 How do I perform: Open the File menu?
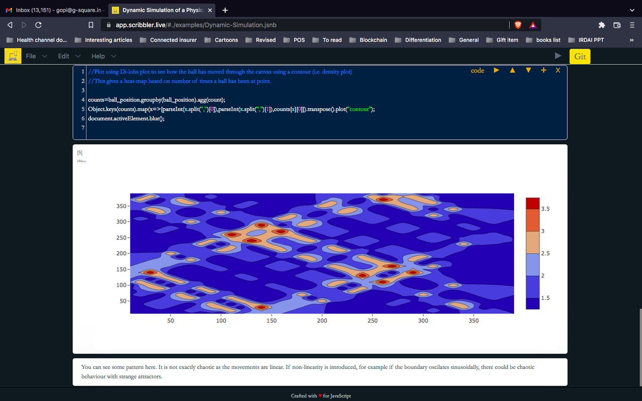37,56
